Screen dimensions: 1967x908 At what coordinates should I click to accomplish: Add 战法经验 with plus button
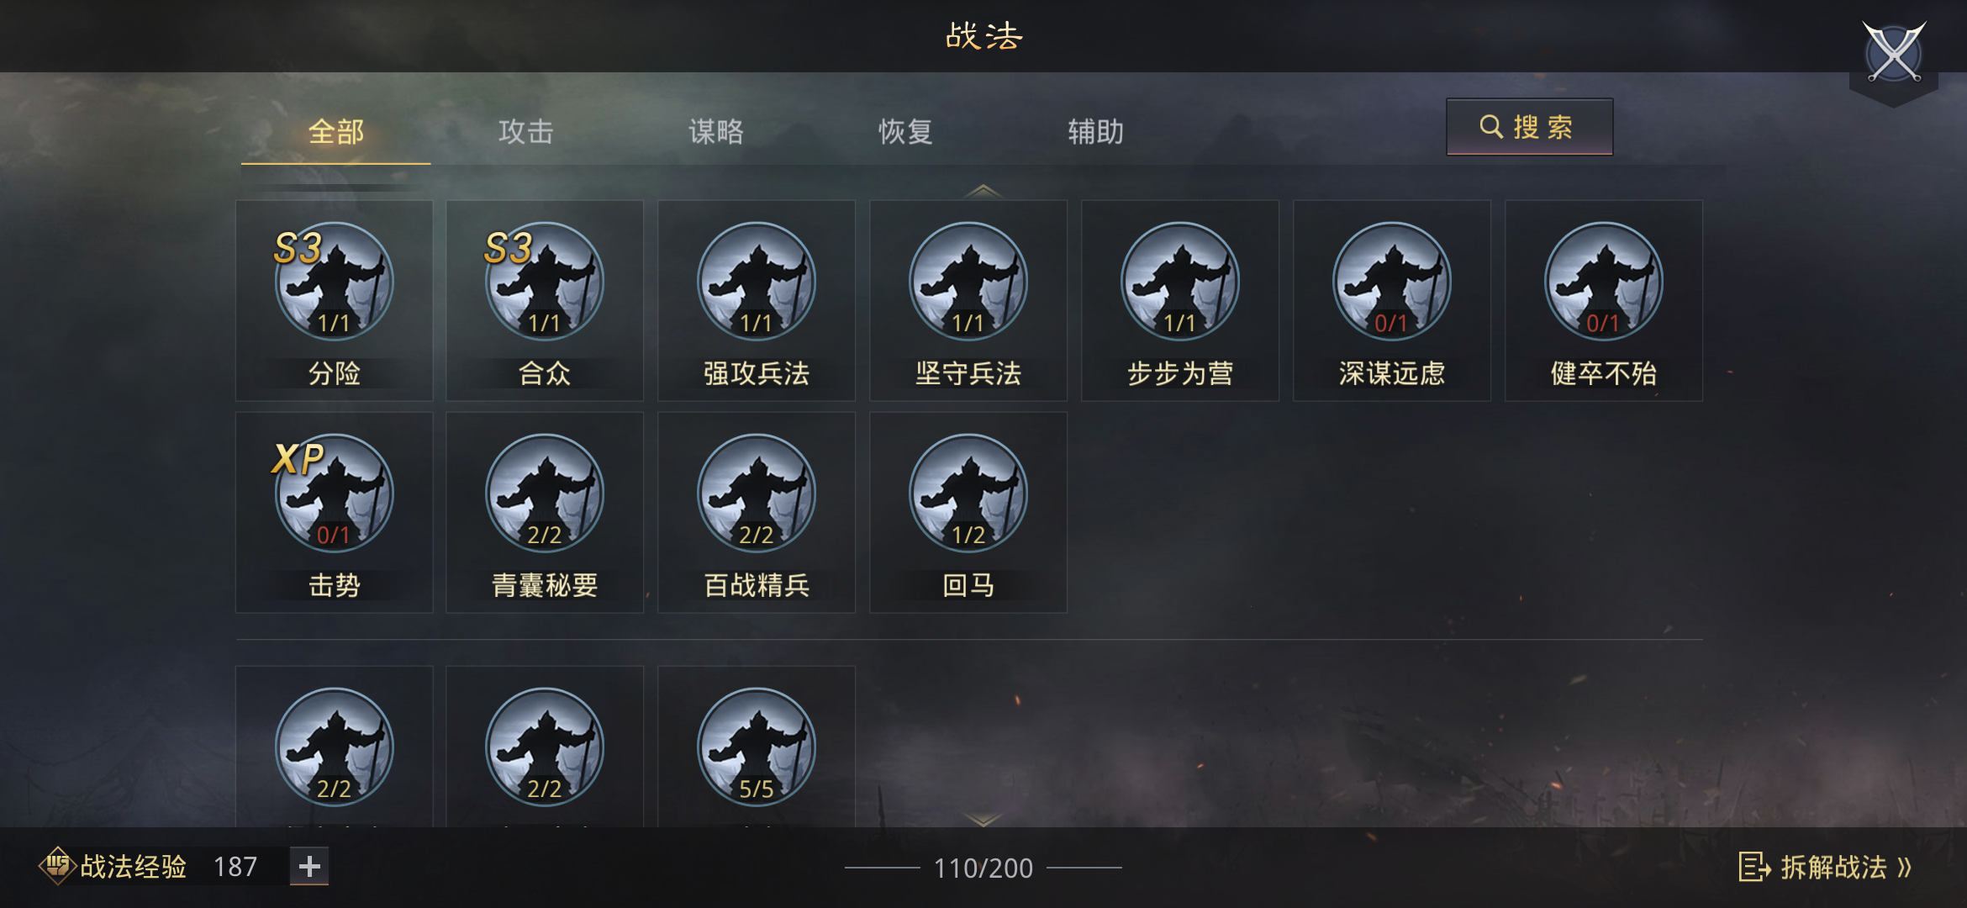point(309,866)
